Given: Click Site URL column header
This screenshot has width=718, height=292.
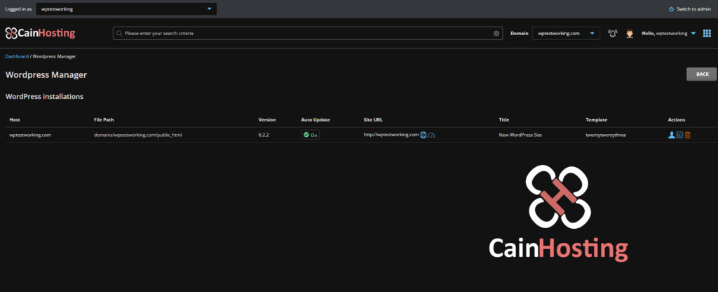Looking at the screenshot, I should (x=373, y=119).
